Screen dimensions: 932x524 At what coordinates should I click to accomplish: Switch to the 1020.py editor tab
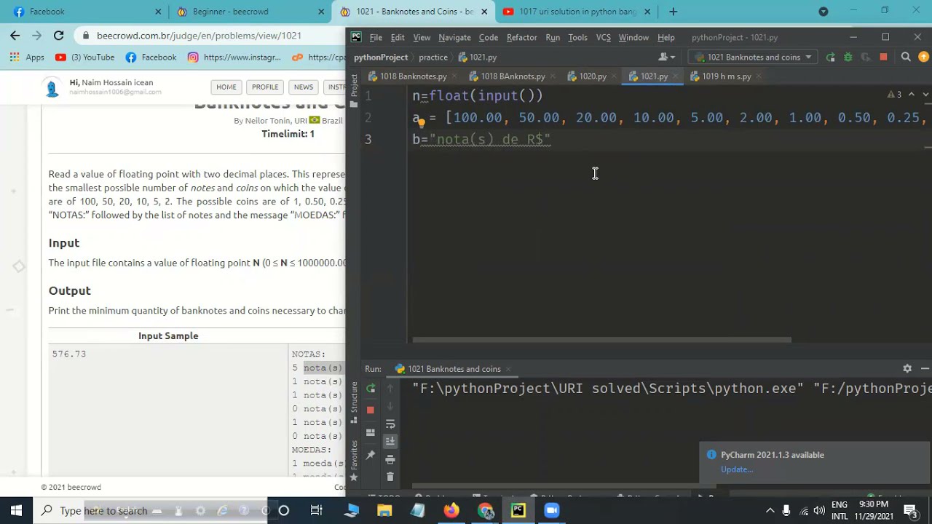593,76
